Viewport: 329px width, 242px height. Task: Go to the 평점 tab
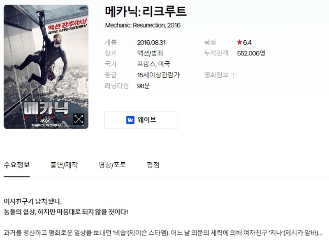(153, 165)
